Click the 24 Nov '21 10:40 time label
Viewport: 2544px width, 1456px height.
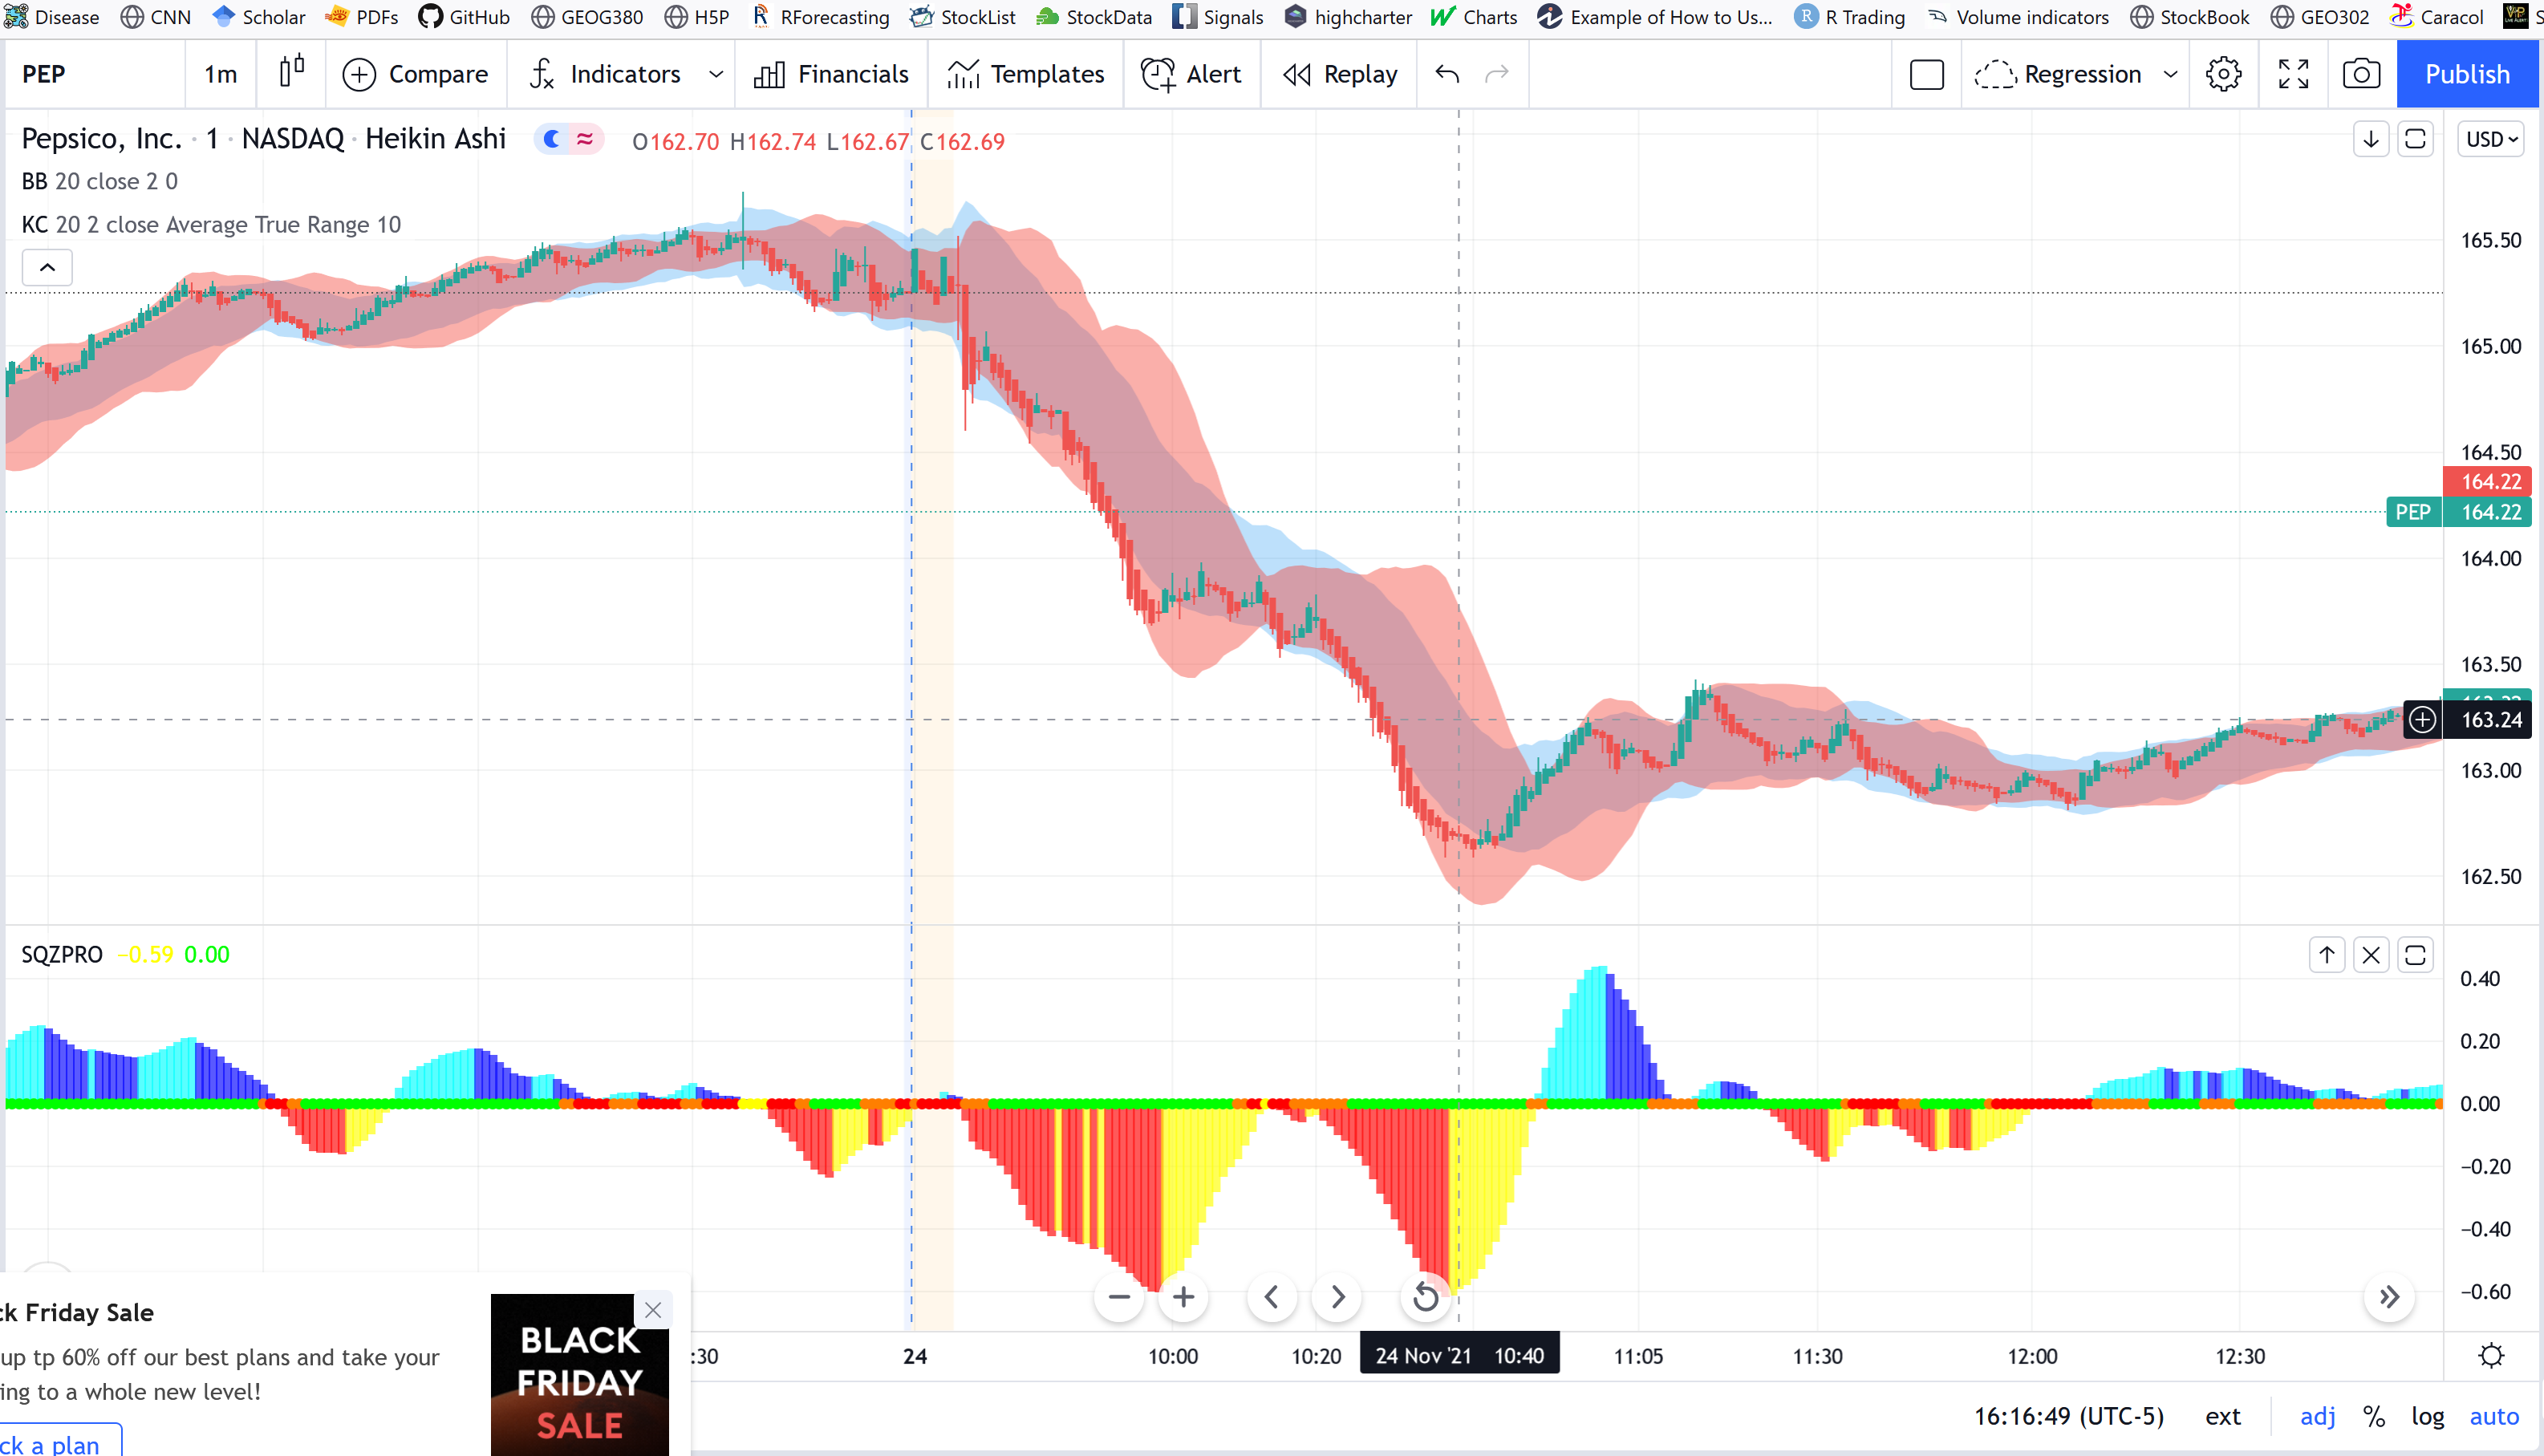[1459, 1355]
